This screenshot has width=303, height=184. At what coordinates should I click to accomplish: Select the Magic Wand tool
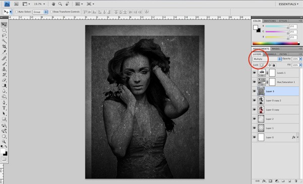[x=4, y=41]
